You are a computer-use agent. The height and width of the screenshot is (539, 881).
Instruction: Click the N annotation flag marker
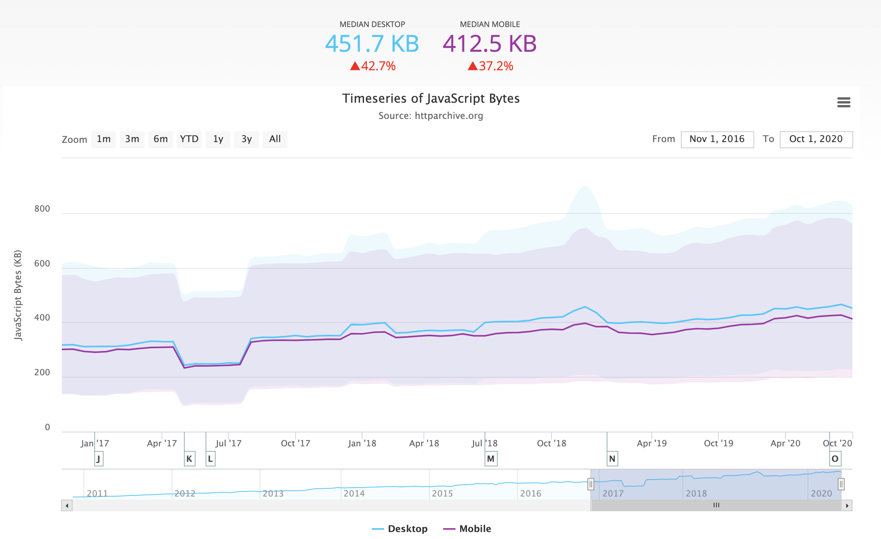click(612, 459)
